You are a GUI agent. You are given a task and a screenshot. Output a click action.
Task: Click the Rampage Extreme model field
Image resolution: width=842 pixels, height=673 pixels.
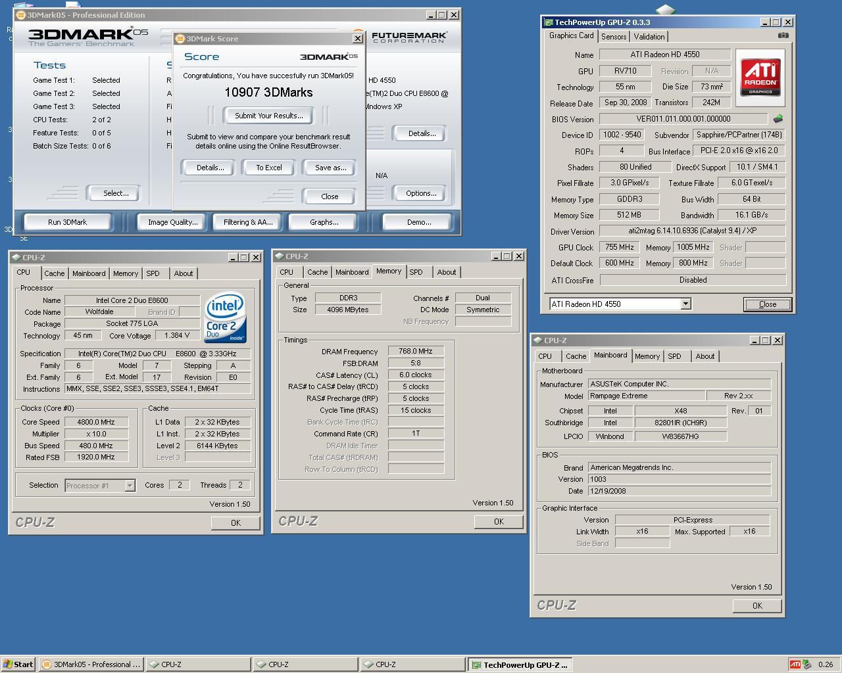[646, 396]
